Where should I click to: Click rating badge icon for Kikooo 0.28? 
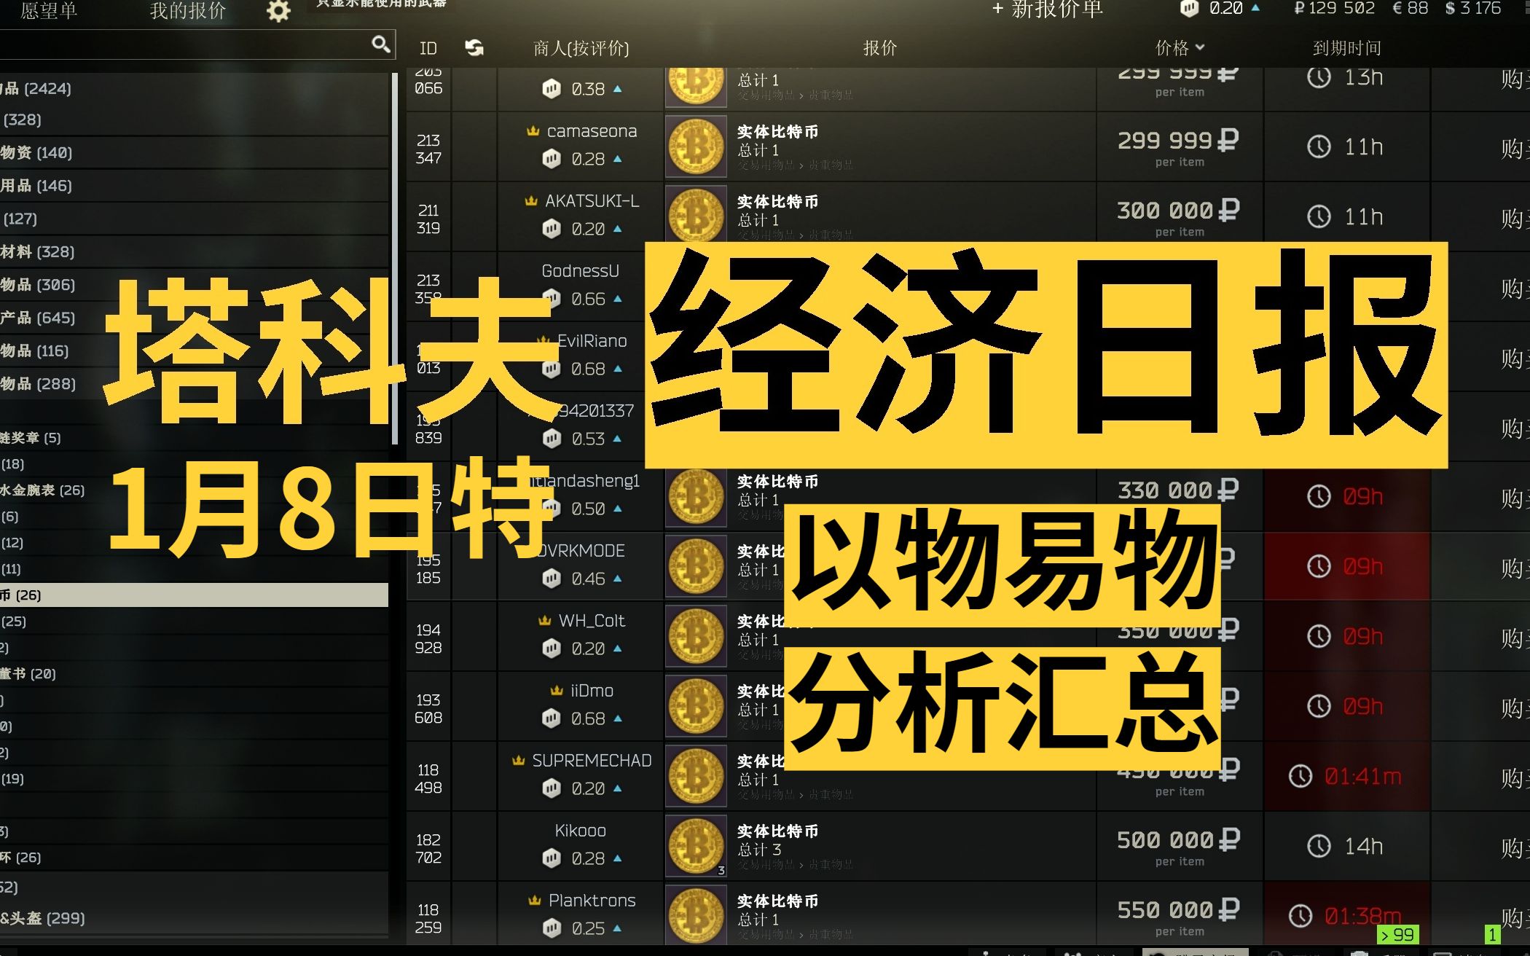click(x=552, y=858)
